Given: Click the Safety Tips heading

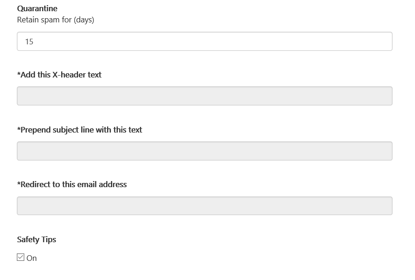Looking at the screenshot, I should tap(36, 239).
